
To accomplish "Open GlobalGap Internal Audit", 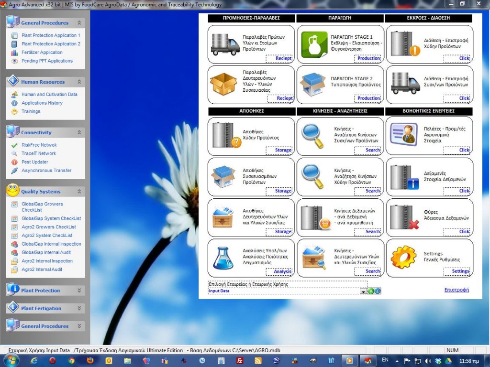I will click(x=46, y=252).
